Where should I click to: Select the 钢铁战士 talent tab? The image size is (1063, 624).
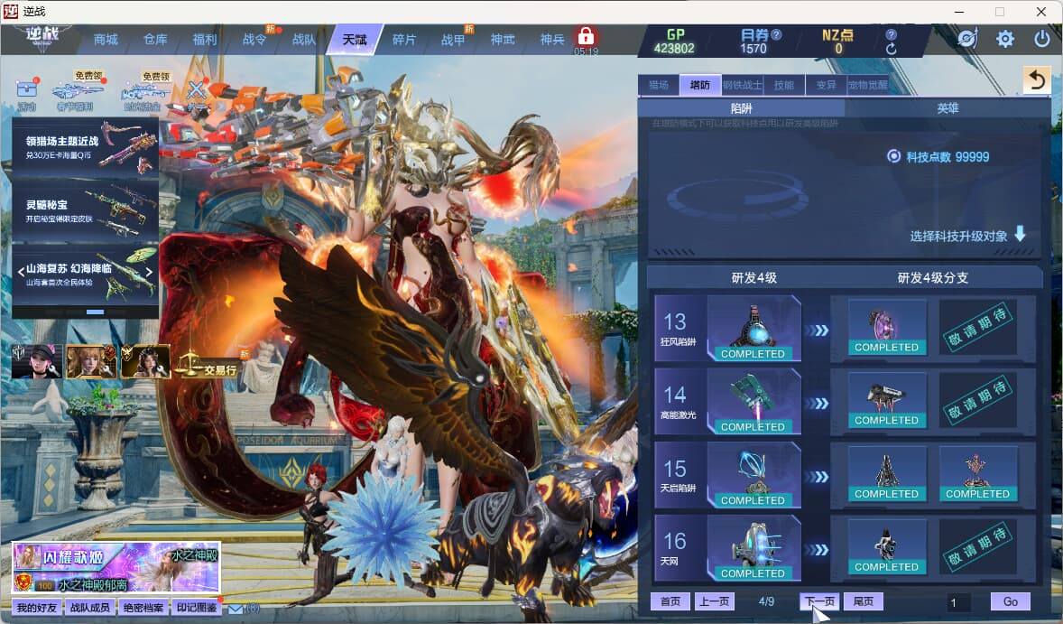(743, 85)
